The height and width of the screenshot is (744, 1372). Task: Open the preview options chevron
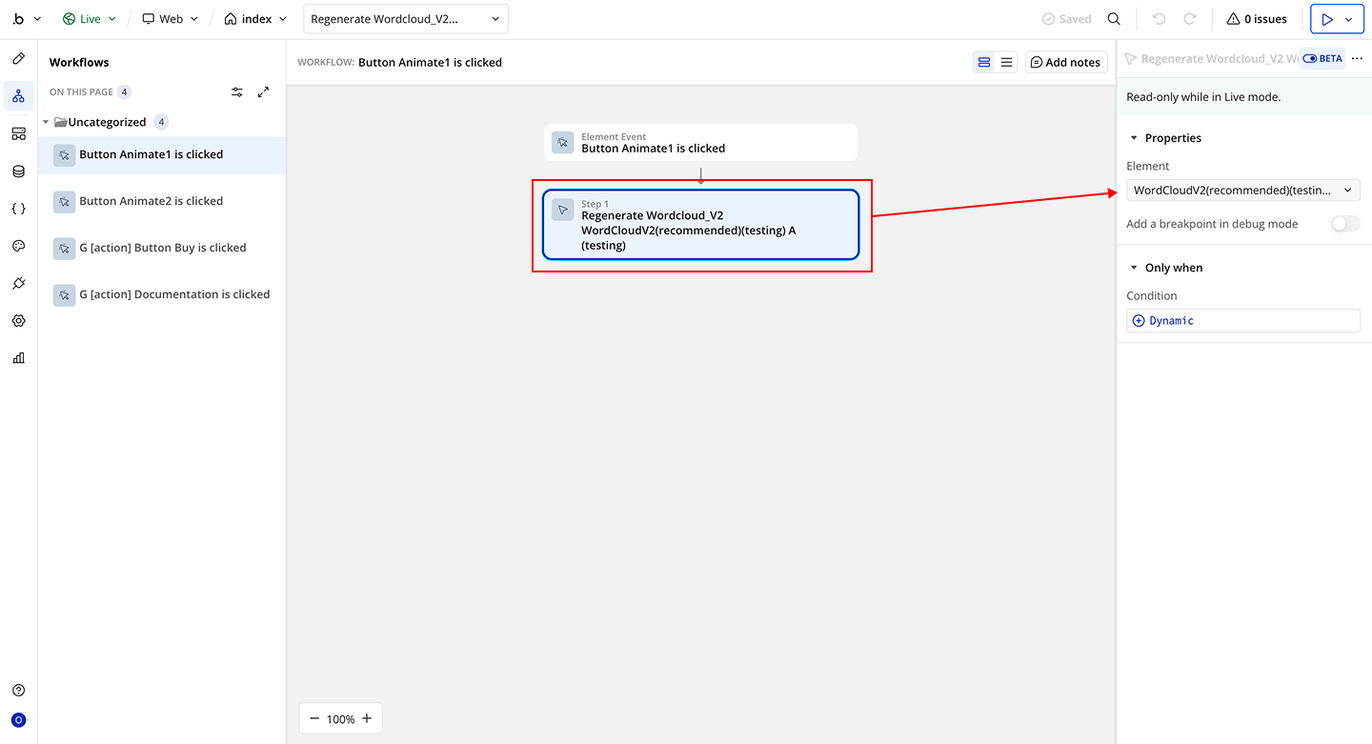pyautogui.click(x=1348, y=19)
